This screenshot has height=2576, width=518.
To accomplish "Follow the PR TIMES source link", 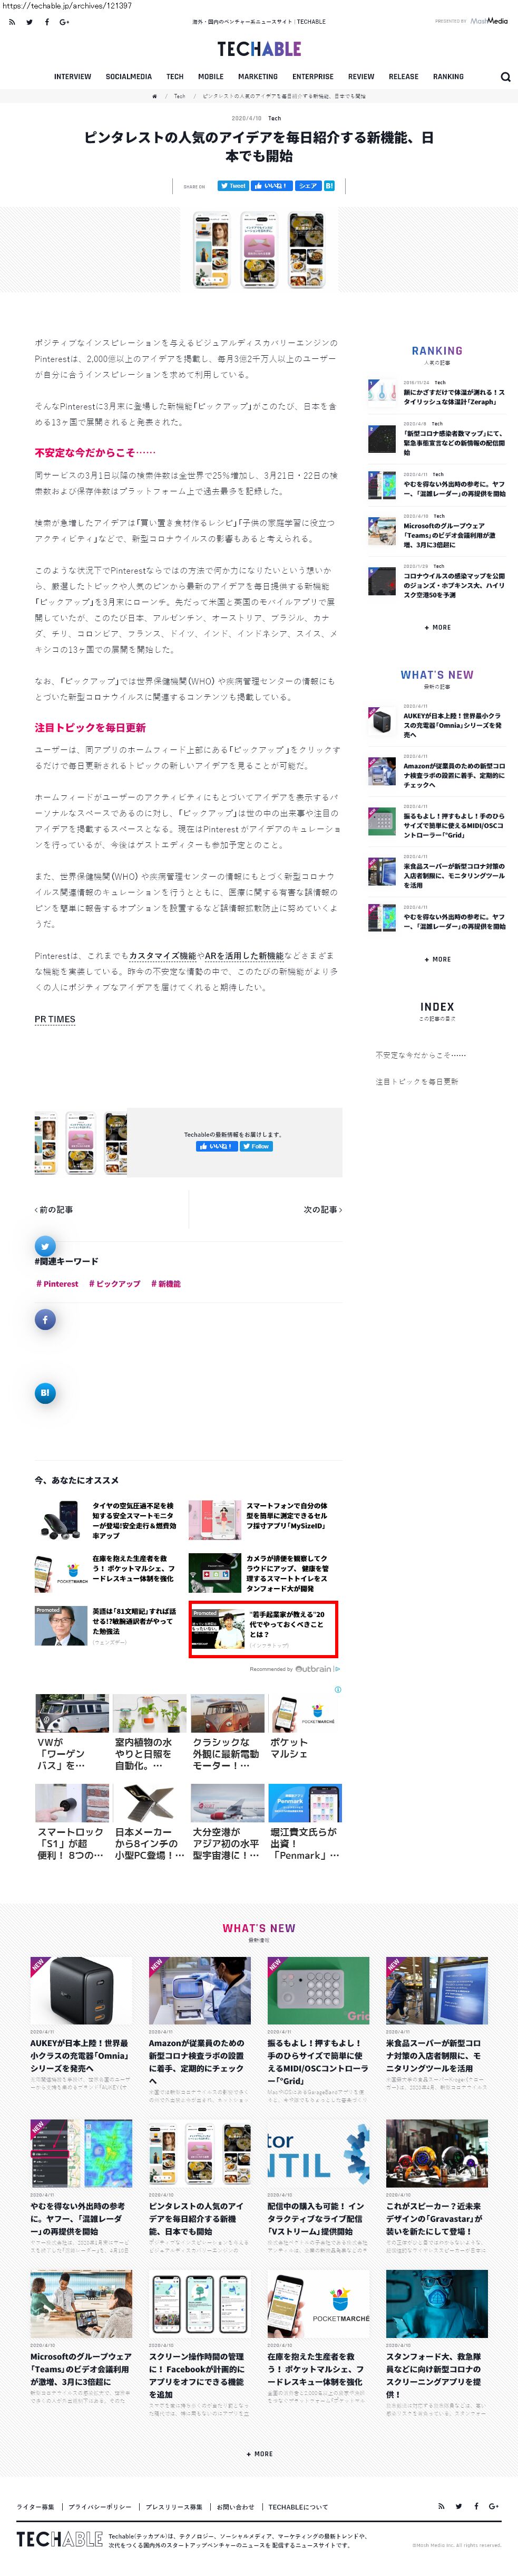I will pyautogui.click(x=55, y=1019).
